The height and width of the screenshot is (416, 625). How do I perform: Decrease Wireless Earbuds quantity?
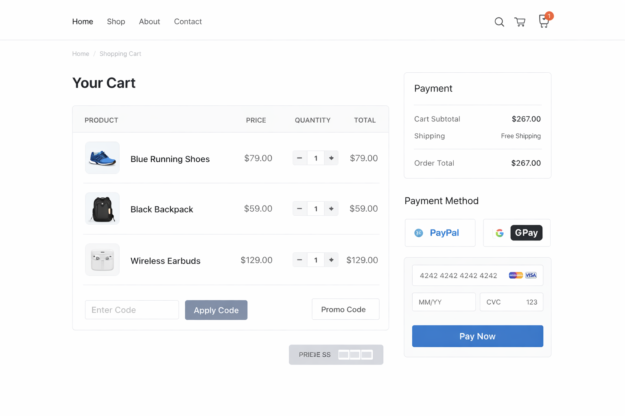(x=299, y=260)
